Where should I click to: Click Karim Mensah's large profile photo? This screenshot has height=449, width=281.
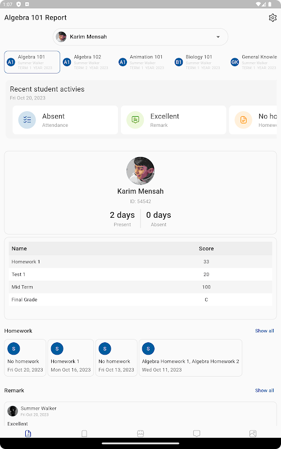coord(140,171)
